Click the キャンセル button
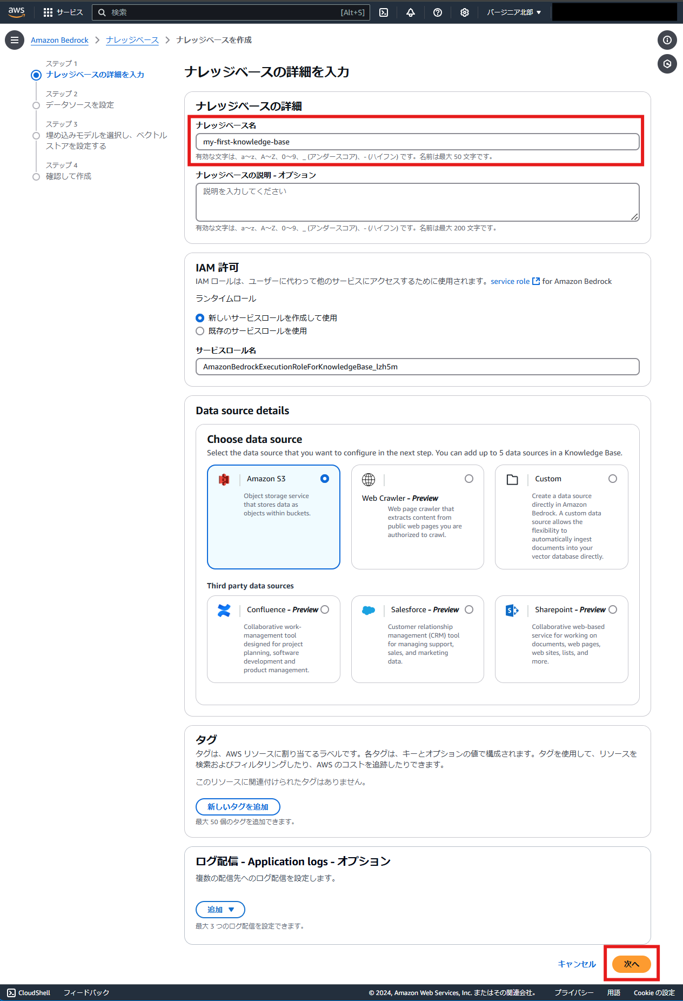Viewport: 683px width, 1001px height. (x=577, y=964)
